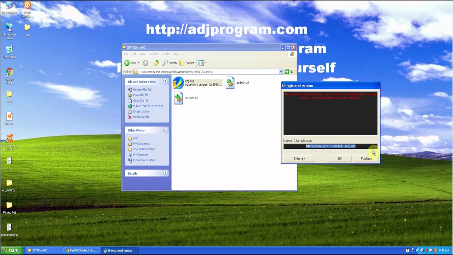The width and height of the screenshot is (453, 255).
Task: Go back using Explorer's Back button
Action: click(x=130, y=63)
